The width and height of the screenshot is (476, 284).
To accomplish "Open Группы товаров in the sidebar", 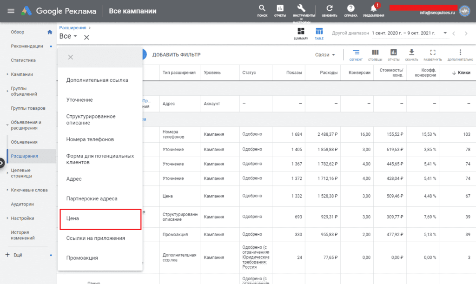I will (x=28, y=108).
